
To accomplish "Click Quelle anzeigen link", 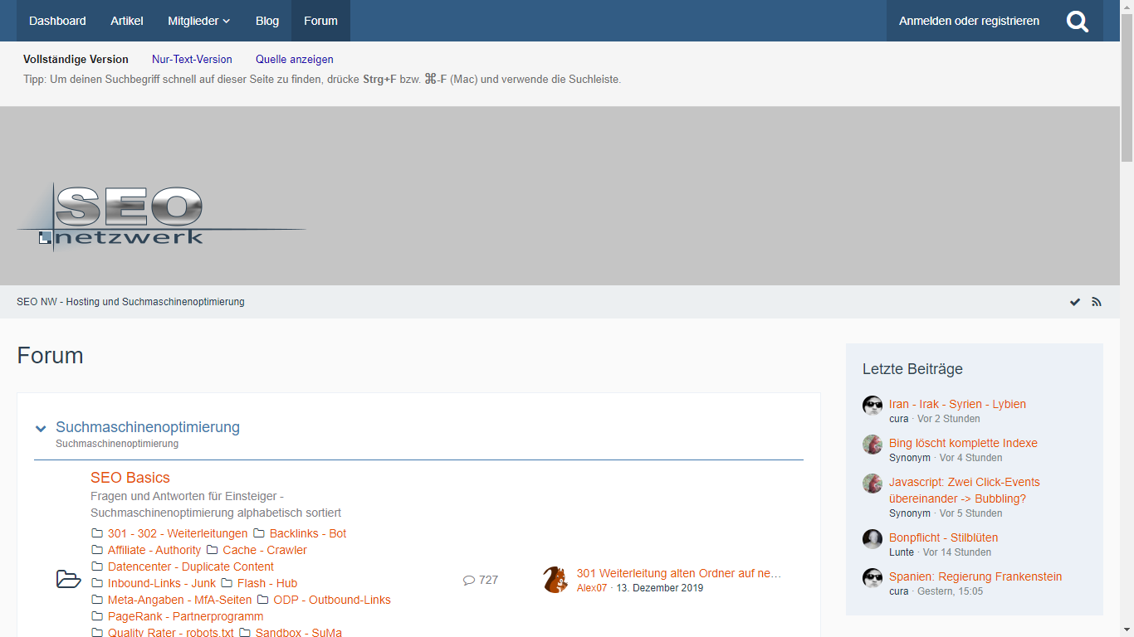I will coord(295,60).
